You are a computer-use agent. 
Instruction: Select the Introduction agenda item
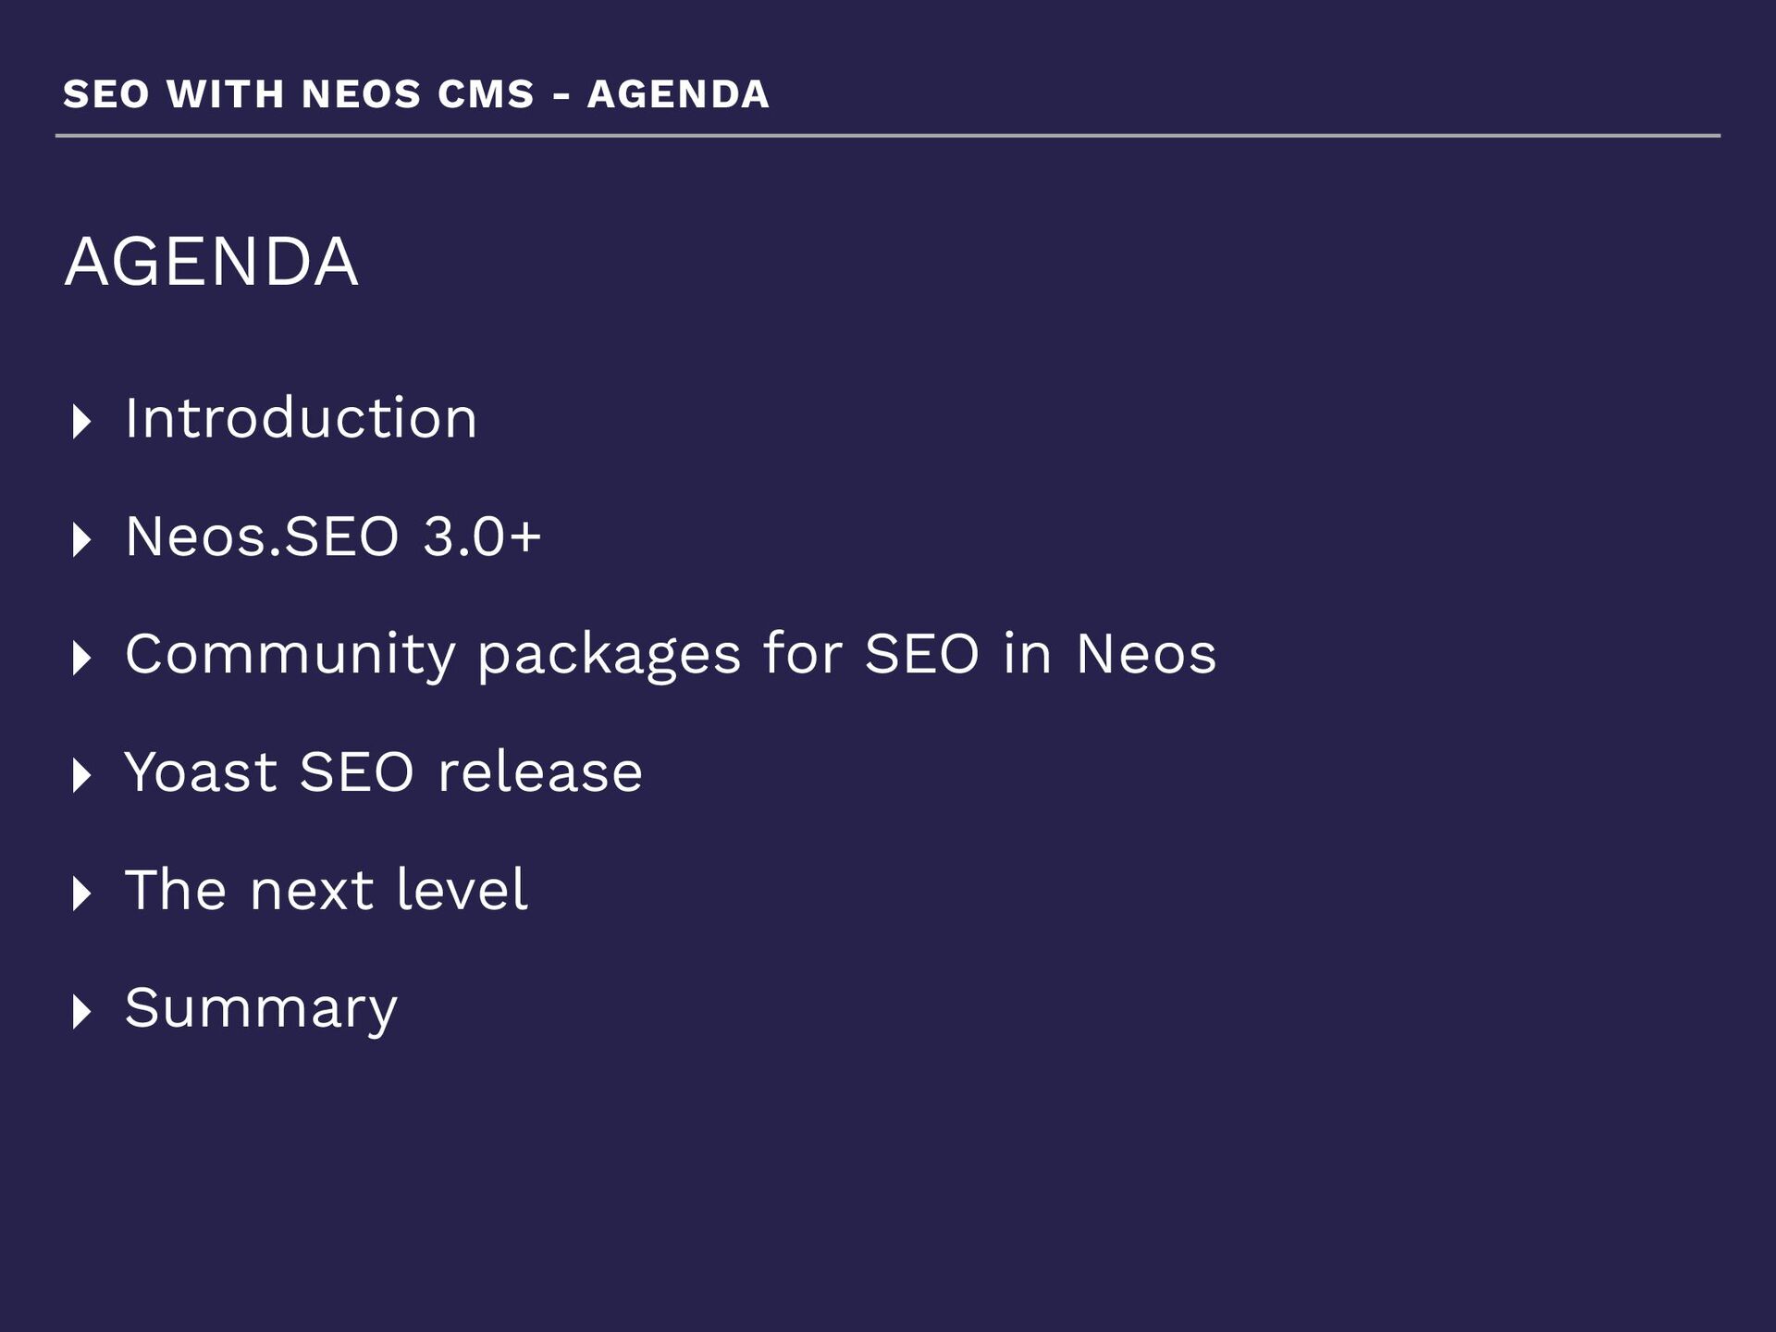pos(301,418)
